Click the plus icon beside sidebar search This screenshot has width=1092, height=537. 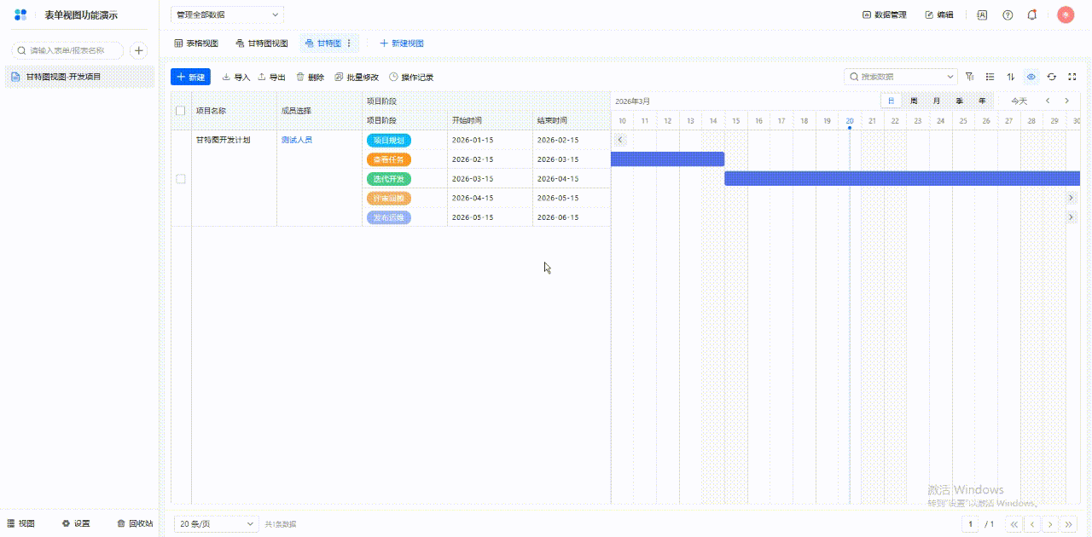point(138,50)
